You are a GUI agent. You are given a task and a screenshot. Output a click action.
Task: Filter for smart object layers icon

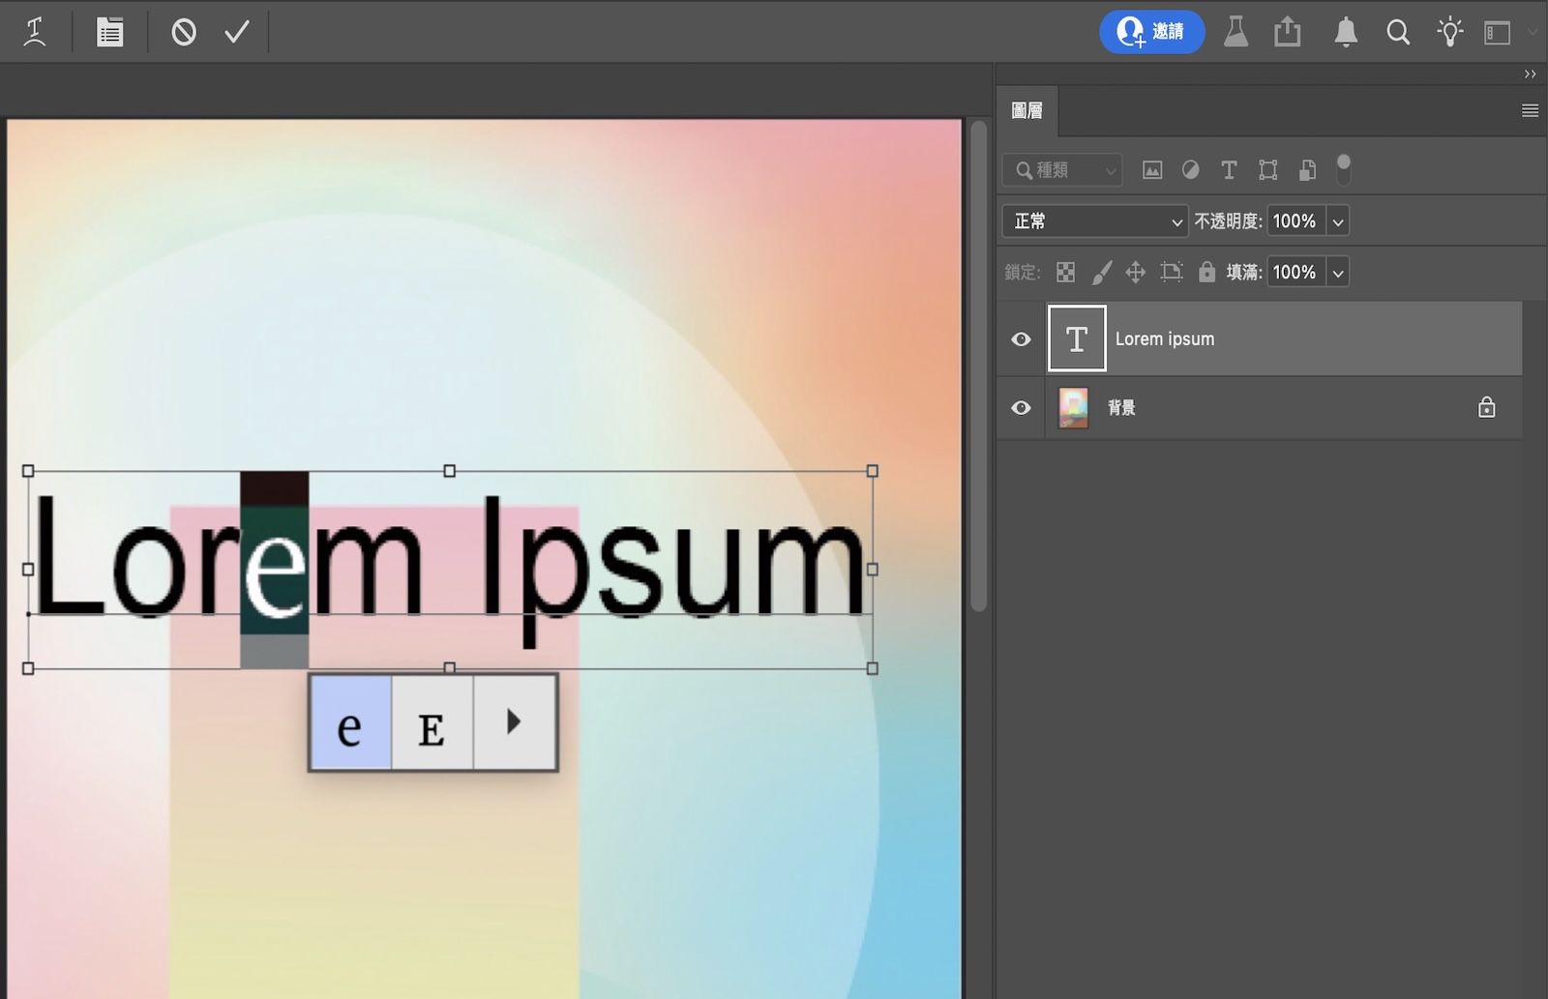coord(1306,170)
